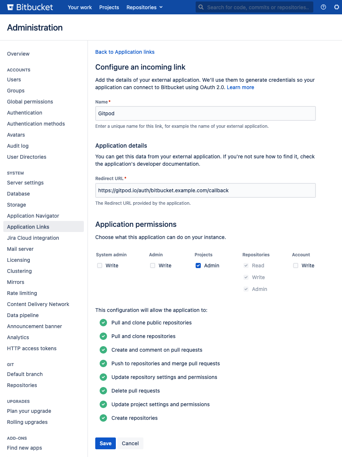Viewport: 342px width, 457px height.
Task: Enable Write under System admin
Action: pos(99,265)
